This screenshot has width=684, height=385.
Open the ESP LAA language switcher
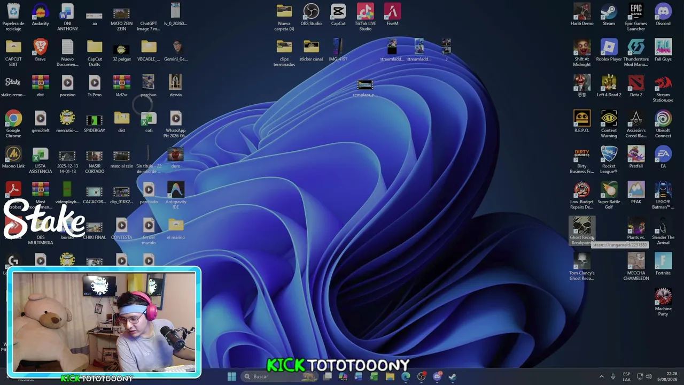click(x=626, y=376)
